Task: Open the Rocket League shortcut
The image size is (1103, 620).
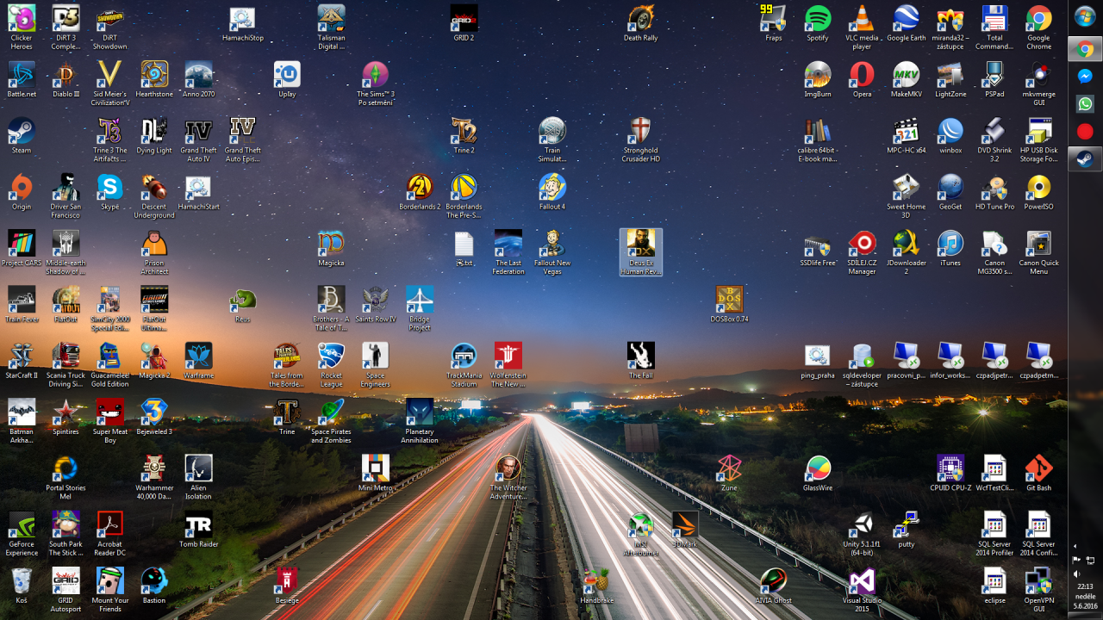Action: [x=331, y=365]
